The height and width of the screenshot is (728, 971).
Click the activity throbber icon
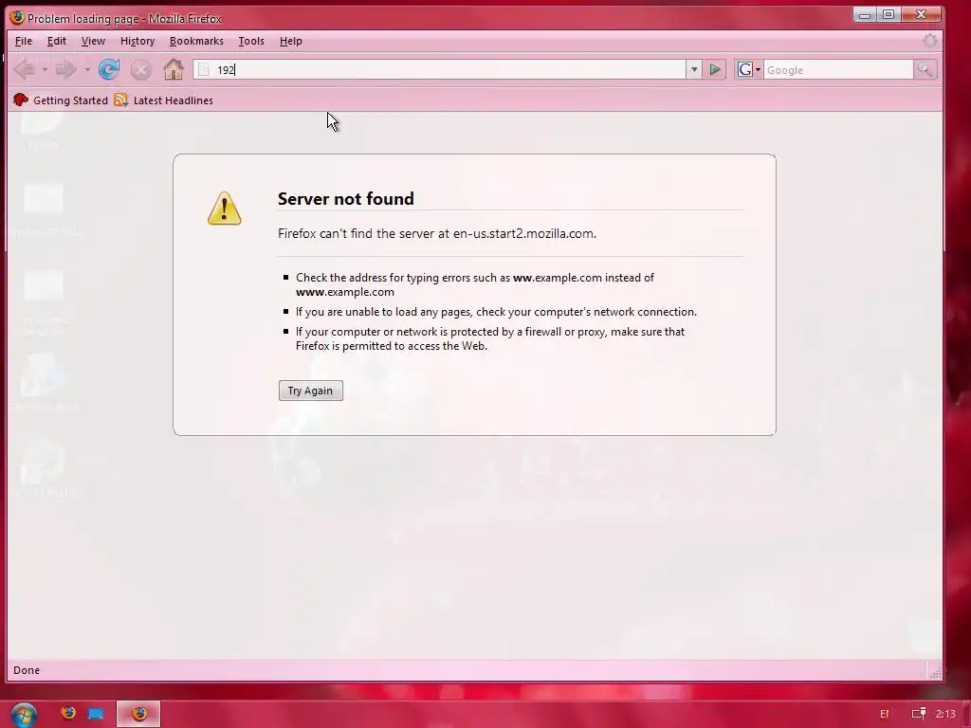tap(929, 41)
